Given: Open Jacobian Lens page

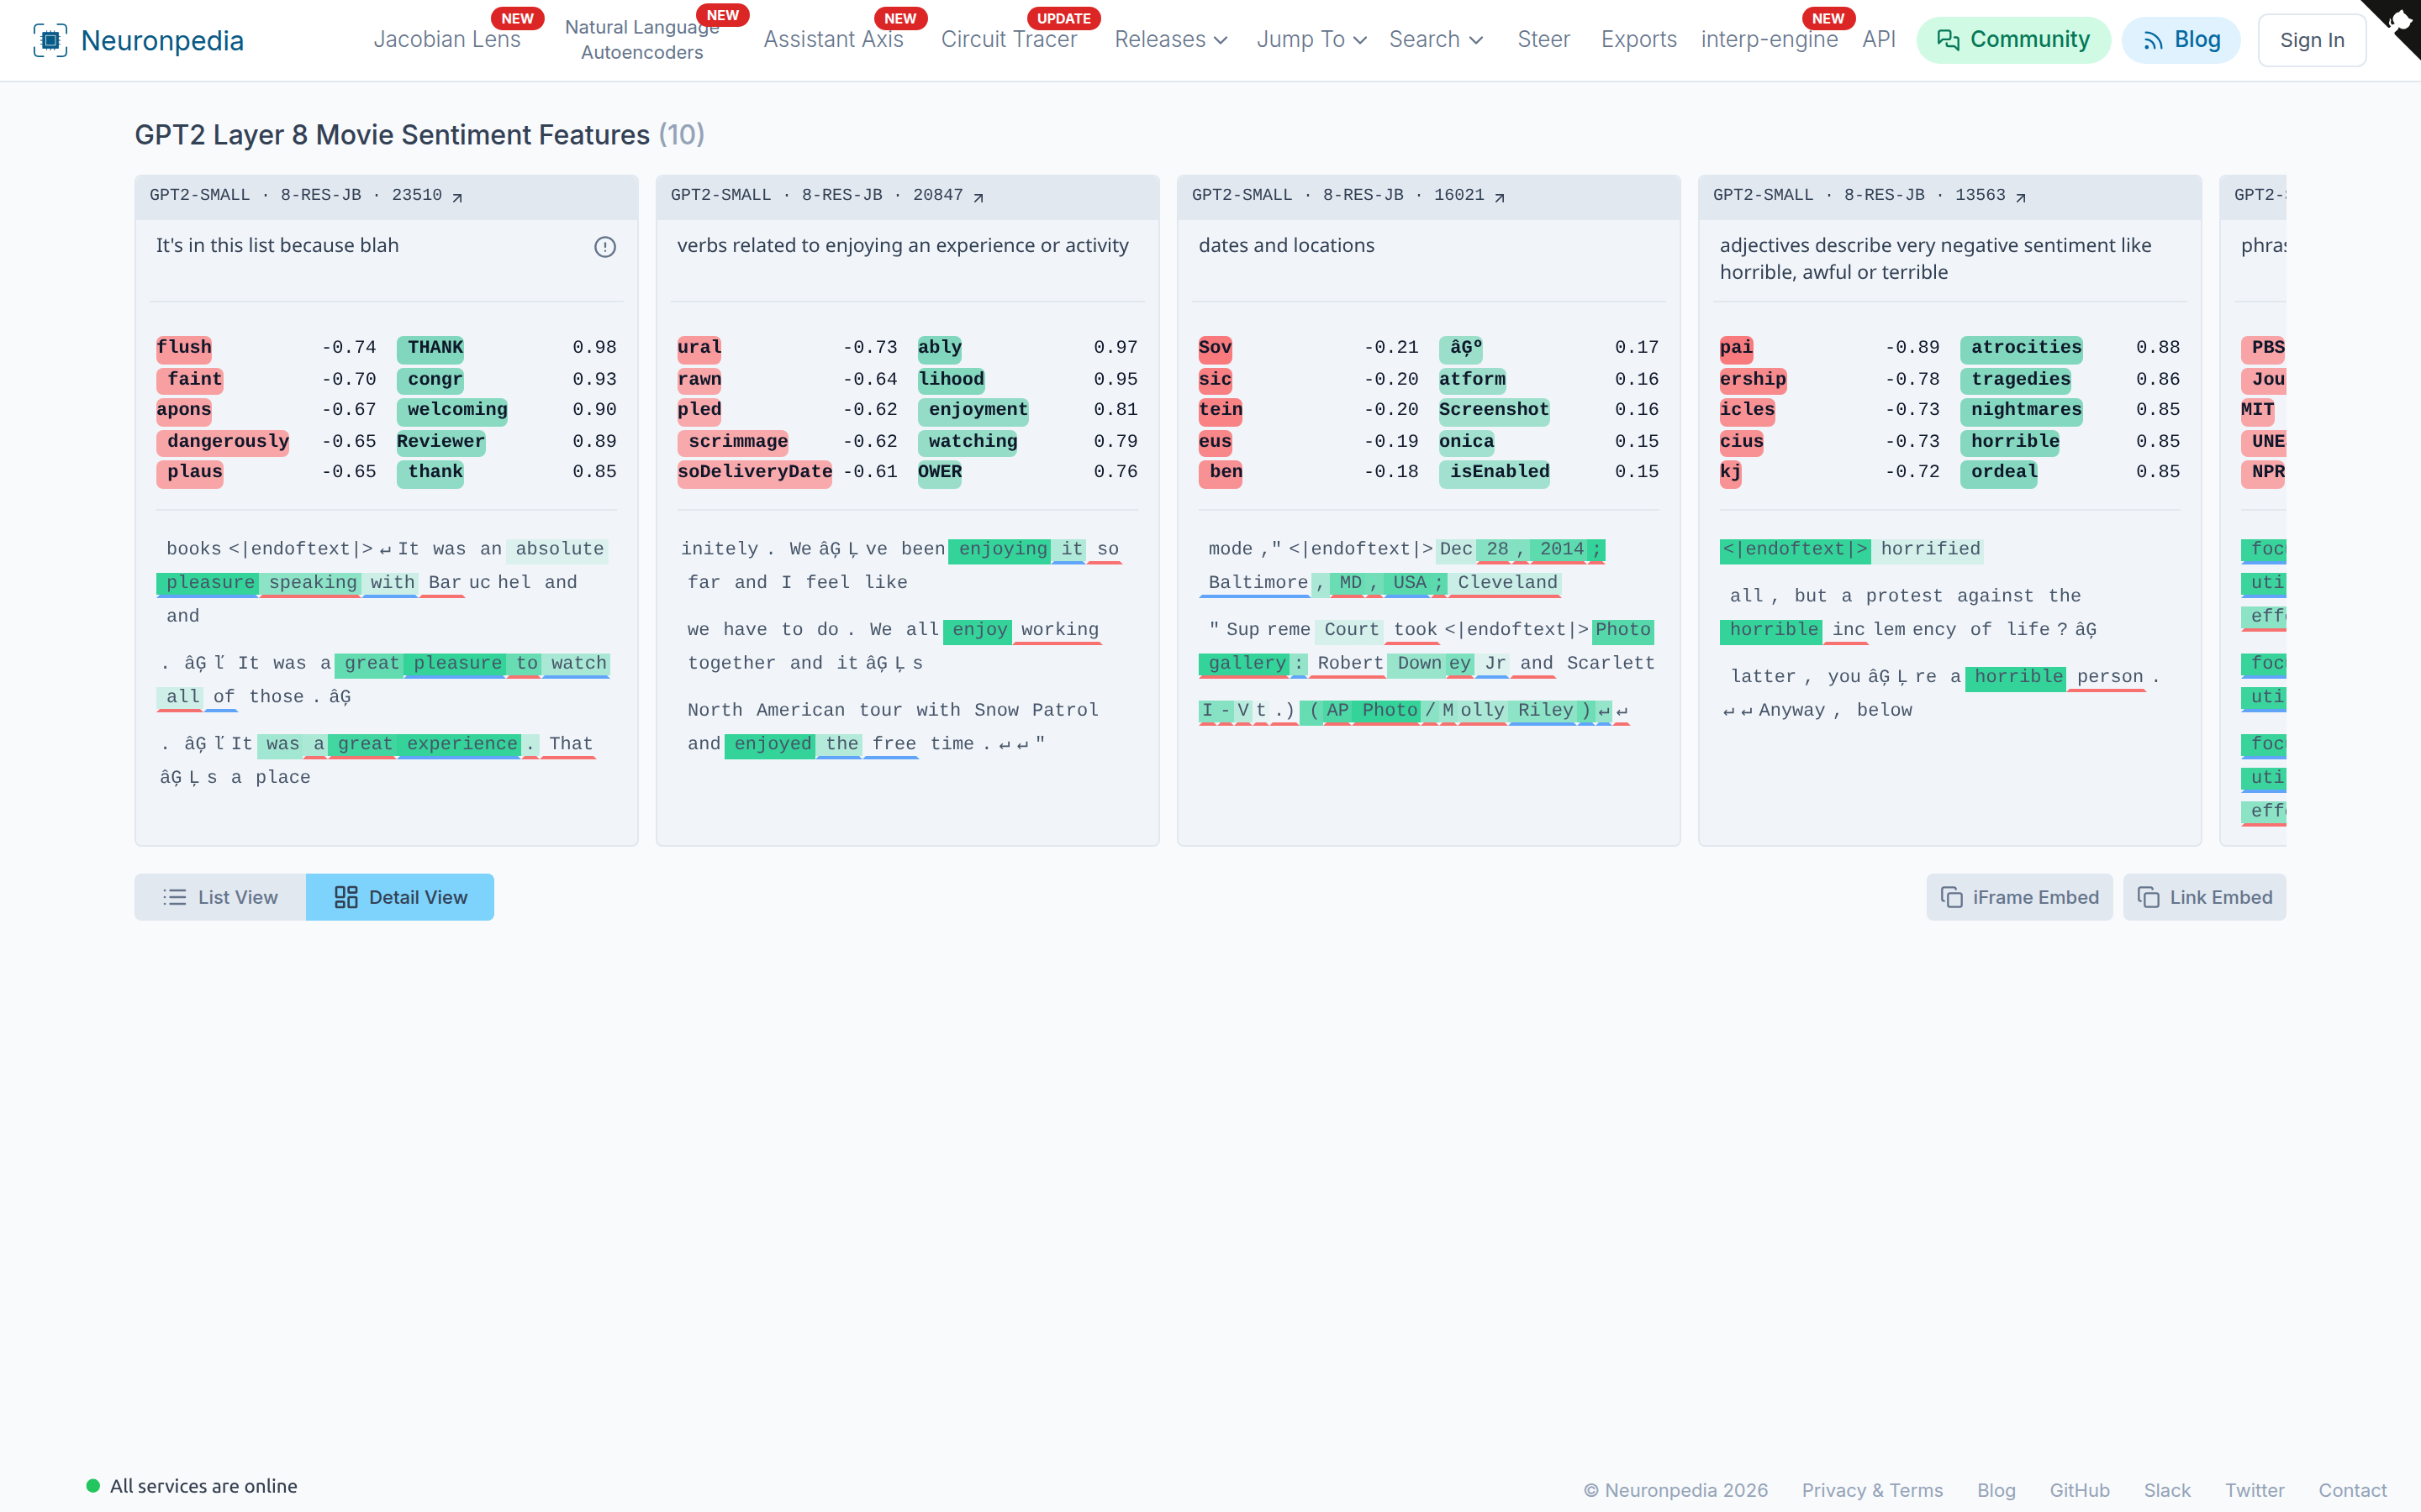Looking at the screenshot, I should [447, 40].
